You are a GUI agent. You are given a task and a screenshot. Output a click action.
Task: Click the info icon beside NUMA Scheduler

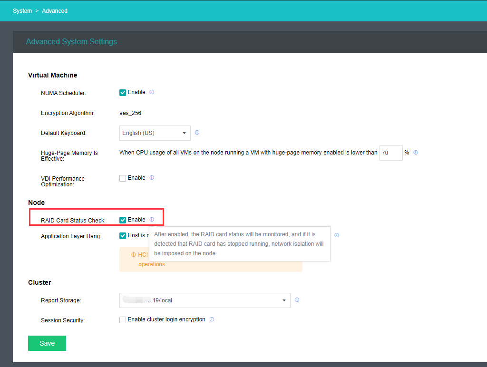[x=151, y=92]
